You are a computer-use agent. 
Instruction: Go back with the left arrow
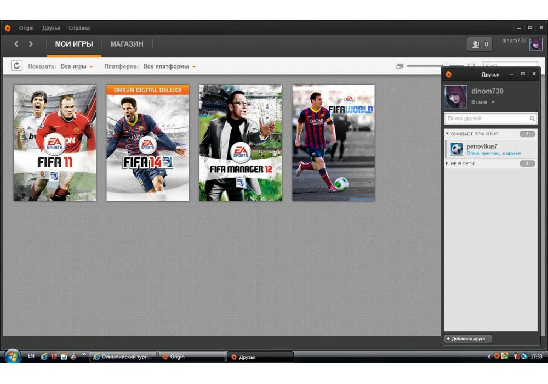(x=16, y=44)
